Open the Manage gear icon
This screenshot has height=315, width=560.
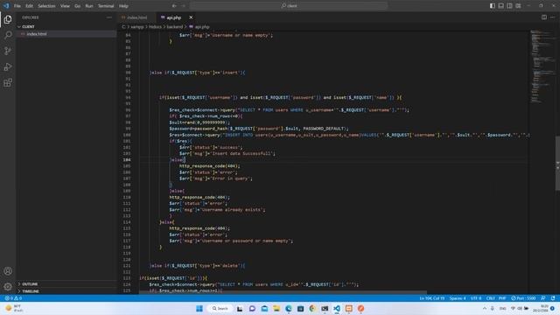(x=8, y=287)
